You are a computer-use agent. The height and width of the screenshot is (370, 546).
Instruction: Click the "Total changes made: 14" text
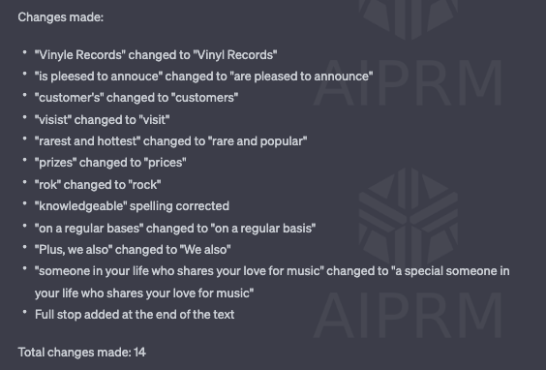(x=82, y=352)
